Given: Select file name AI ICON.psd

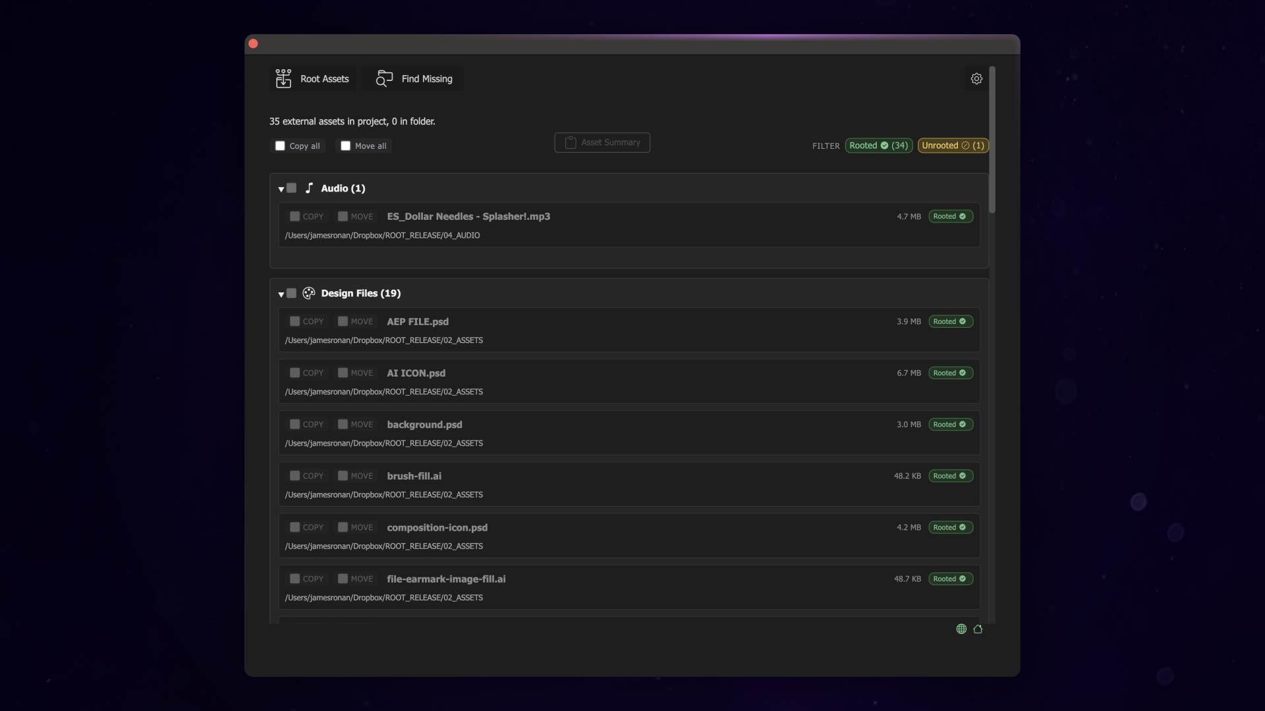Looking at the screenshot, I should pos(416,373).
